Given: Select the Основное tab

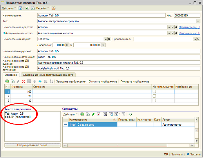Looking at the screenshot, I should (12, 75).
